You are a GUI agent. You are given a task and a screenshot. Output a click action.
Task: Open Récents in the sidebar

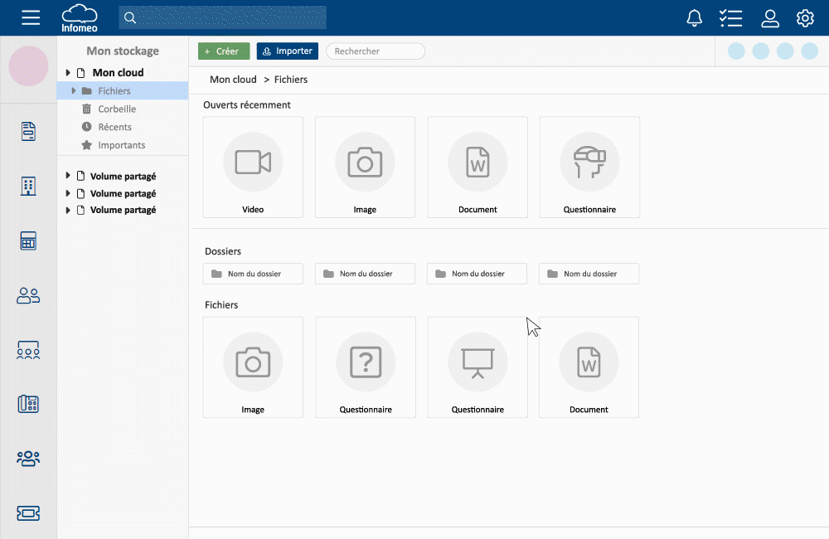coord(114,127)
